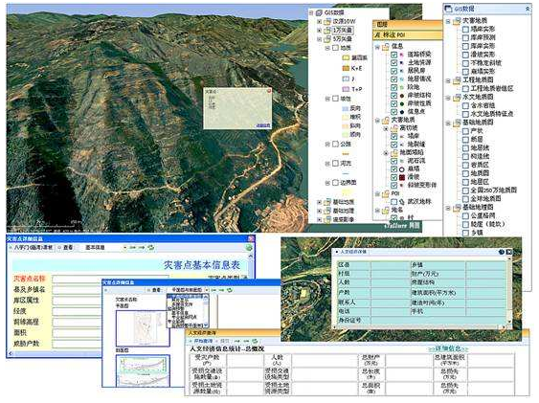
Task: Check the 全球地质图 checkbox
Action: (x=465, y=199)
